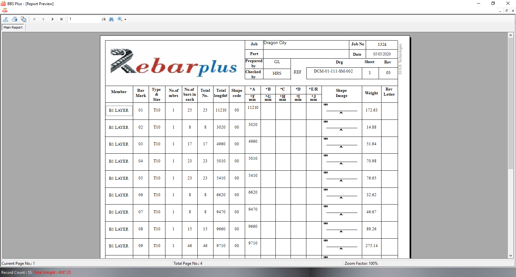The image size is (516, 277).
Task: Click the Print Report icon
Action: click(15, 19)
